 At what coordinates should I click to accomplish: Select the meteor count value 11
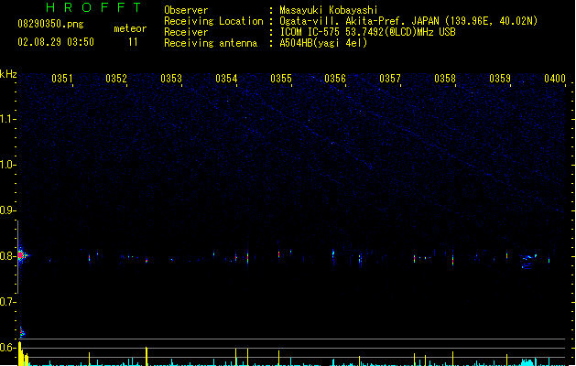click(x=133, y=42)
